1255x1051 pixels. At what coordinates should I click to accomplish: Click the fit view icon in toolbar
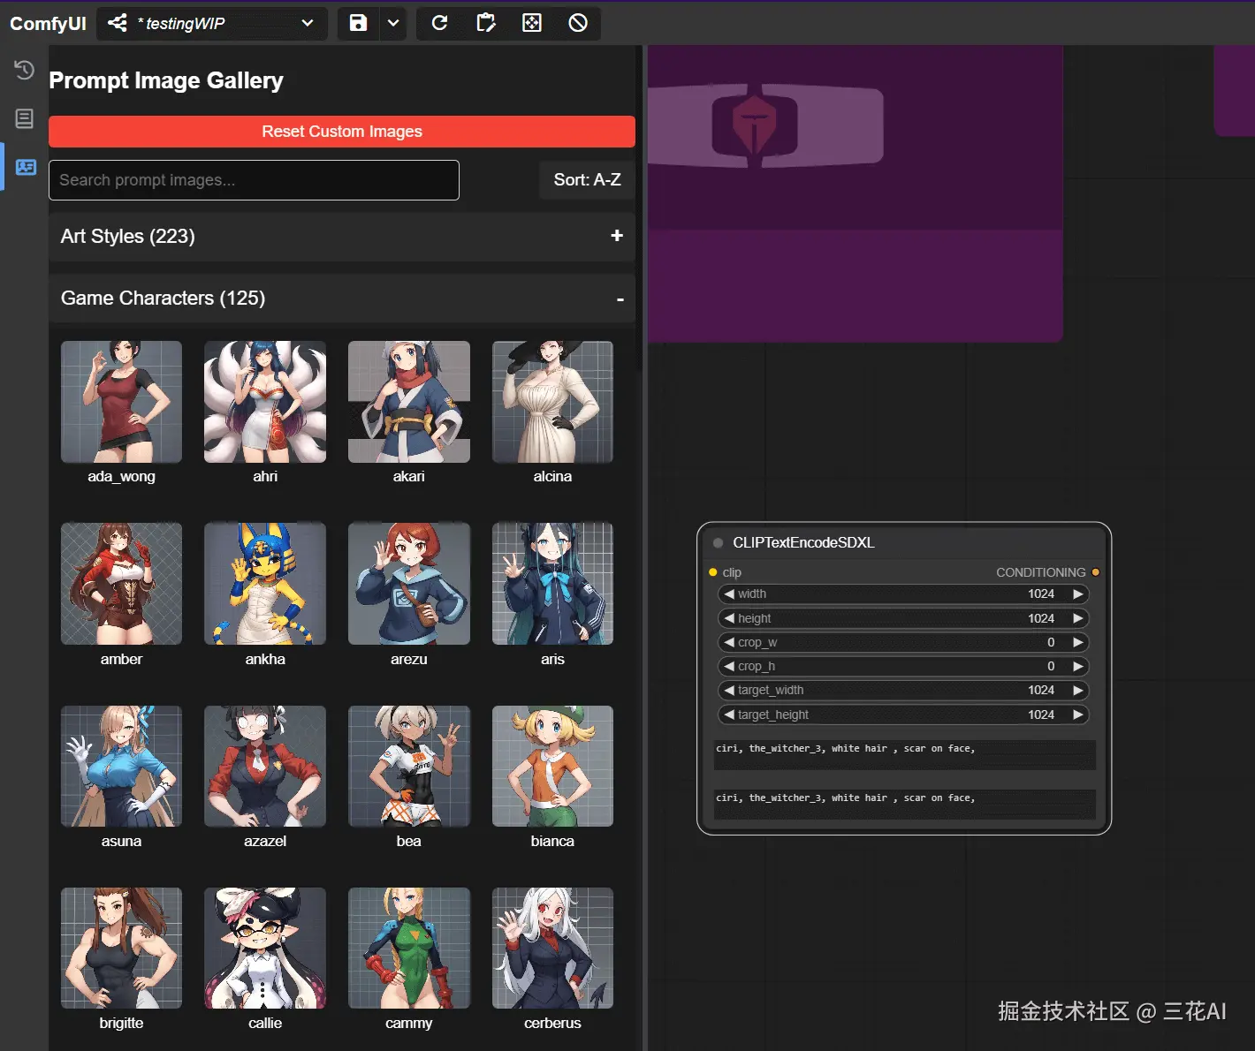point(532,23)
